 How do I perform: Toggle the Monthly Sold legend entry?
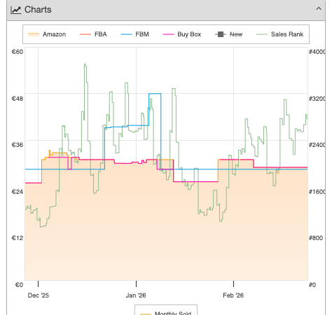(166, 313)
